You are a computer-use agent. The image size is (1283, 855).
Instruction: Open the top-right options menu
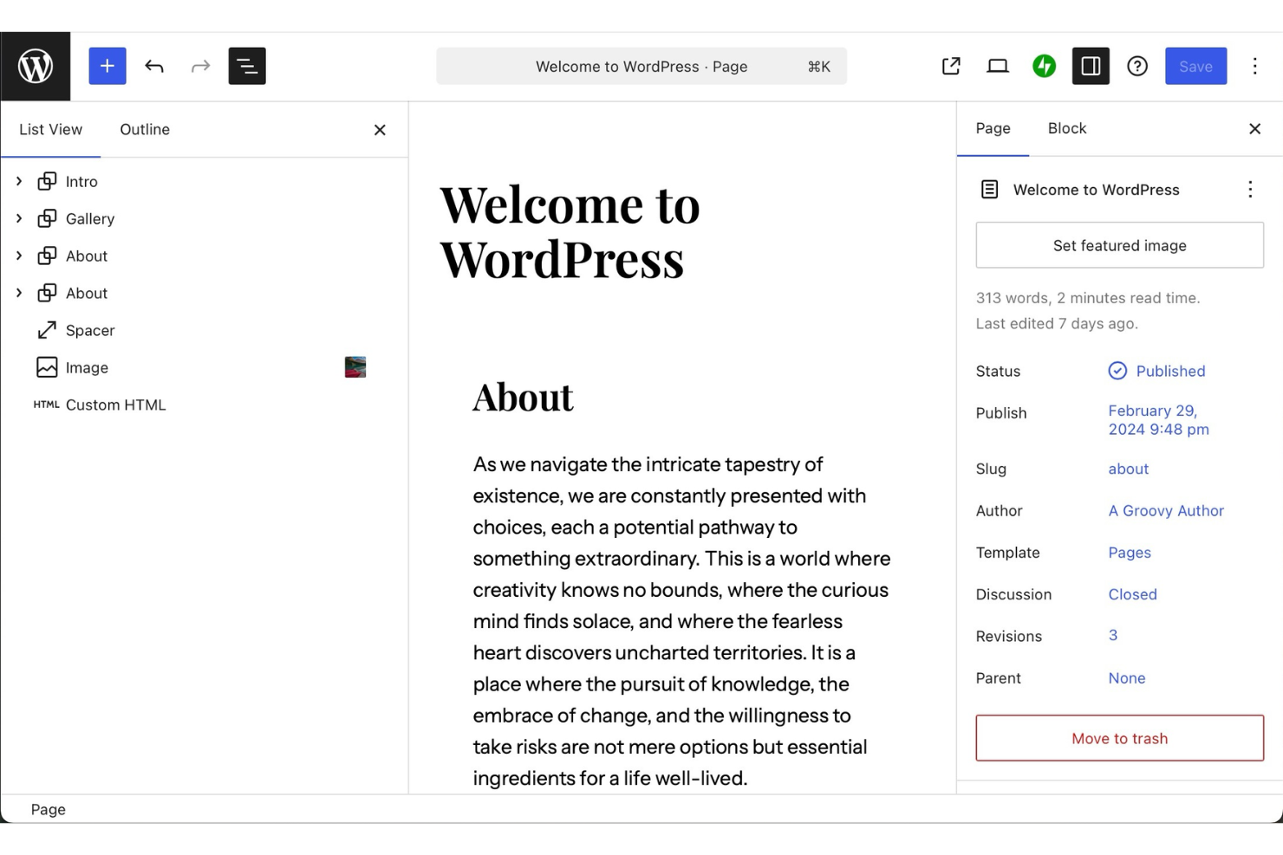1254,66
